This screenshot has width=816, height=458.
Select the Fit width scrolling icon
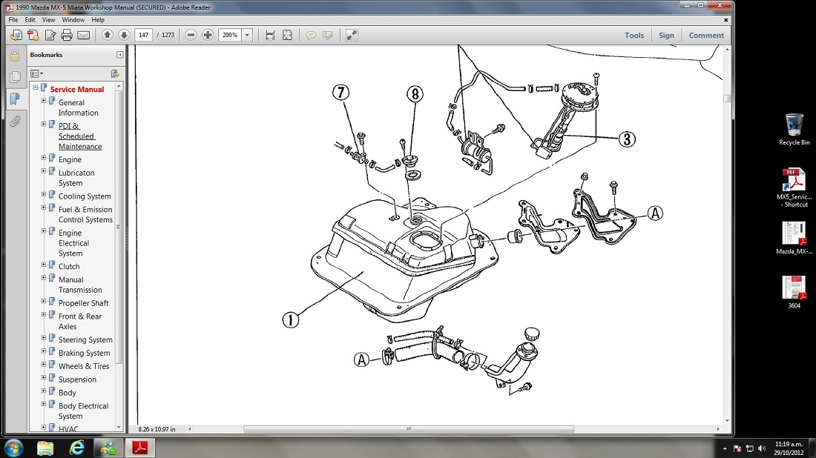(x=270, y=35)
